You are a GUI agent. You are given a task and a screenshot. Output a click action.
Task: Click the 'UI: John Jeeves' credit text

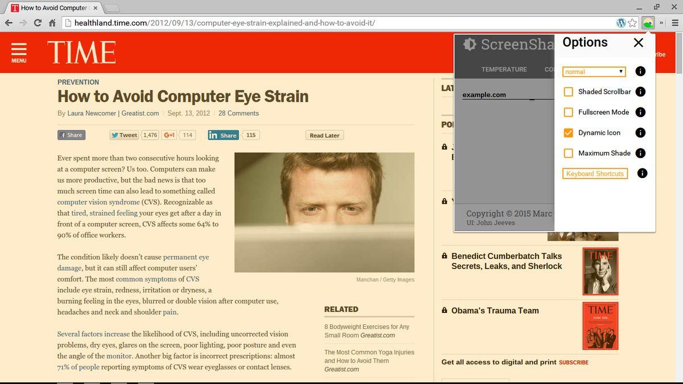pos(491,223)
